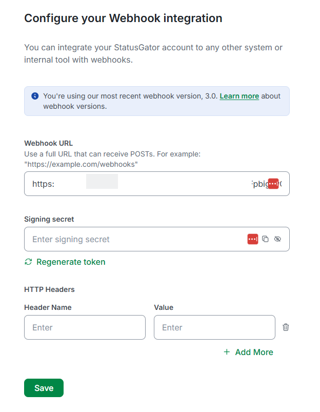Open the Learn more link about webhook versions
This screenshot has width=320, height=412.
pos(239,95)
